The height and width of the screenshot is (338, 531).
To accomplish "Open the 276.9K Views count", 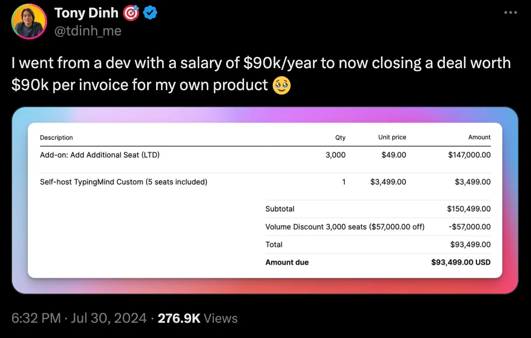I will [198, 318].
